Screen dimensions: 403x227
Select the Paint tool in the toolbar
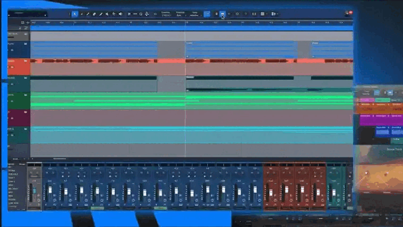101,14
